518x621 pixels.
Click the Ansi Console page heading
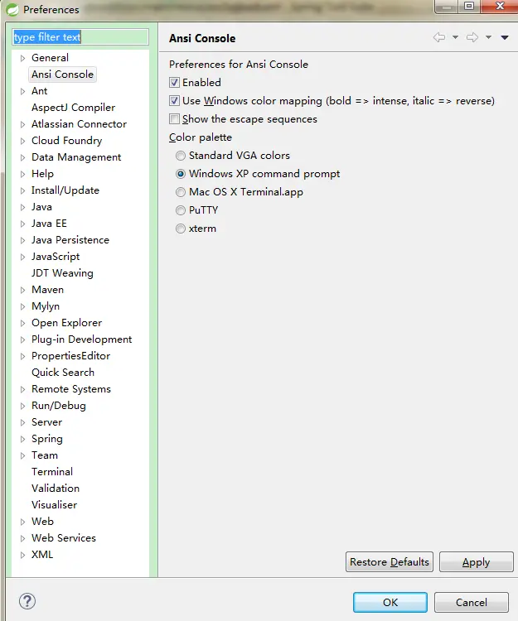click(x=202, y=38)
